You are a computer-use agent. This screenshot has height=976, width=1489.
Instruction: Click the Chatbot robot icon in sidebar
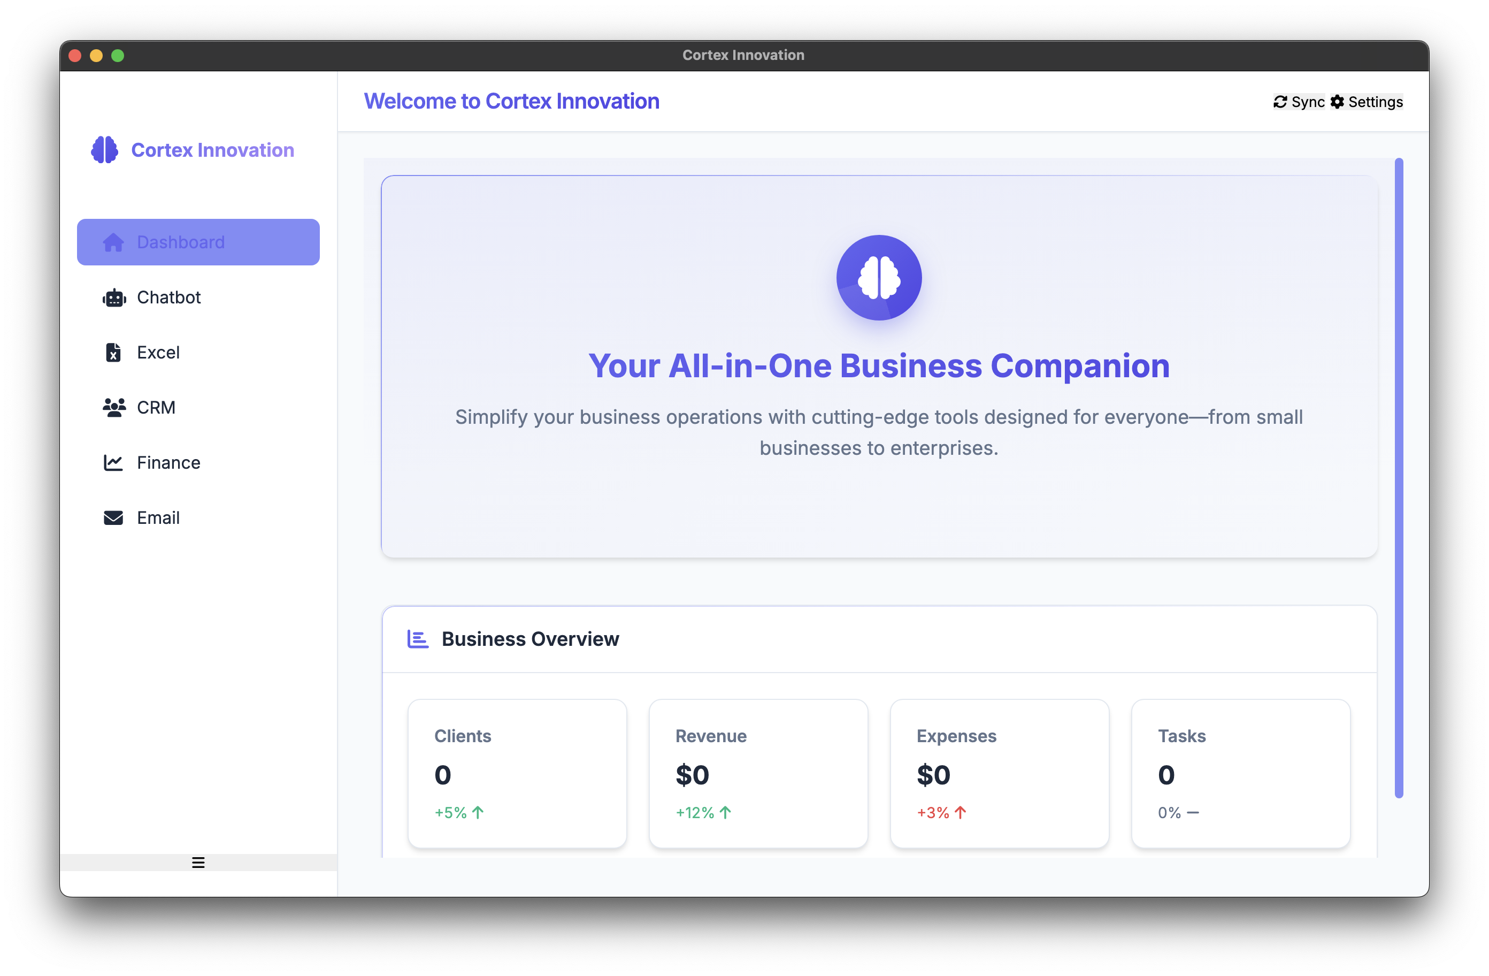pyautogui.click(x=114, y=298)
